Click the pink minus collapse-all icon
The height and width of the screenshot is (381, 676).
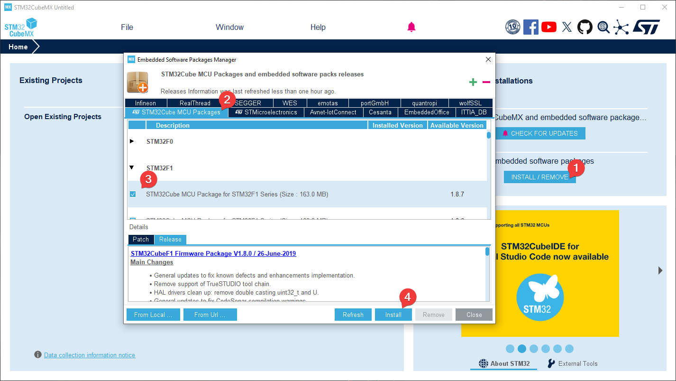pyautogui.click(x=486, y=82)
